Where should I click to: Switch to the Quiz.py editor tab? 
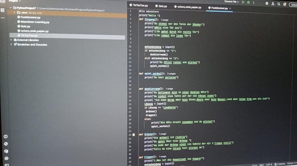161,6
